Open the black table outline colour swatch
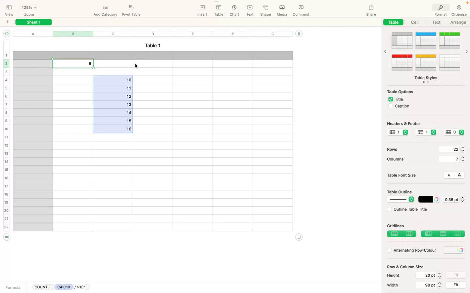Screen dimensions: 470x293 [425, 199]
